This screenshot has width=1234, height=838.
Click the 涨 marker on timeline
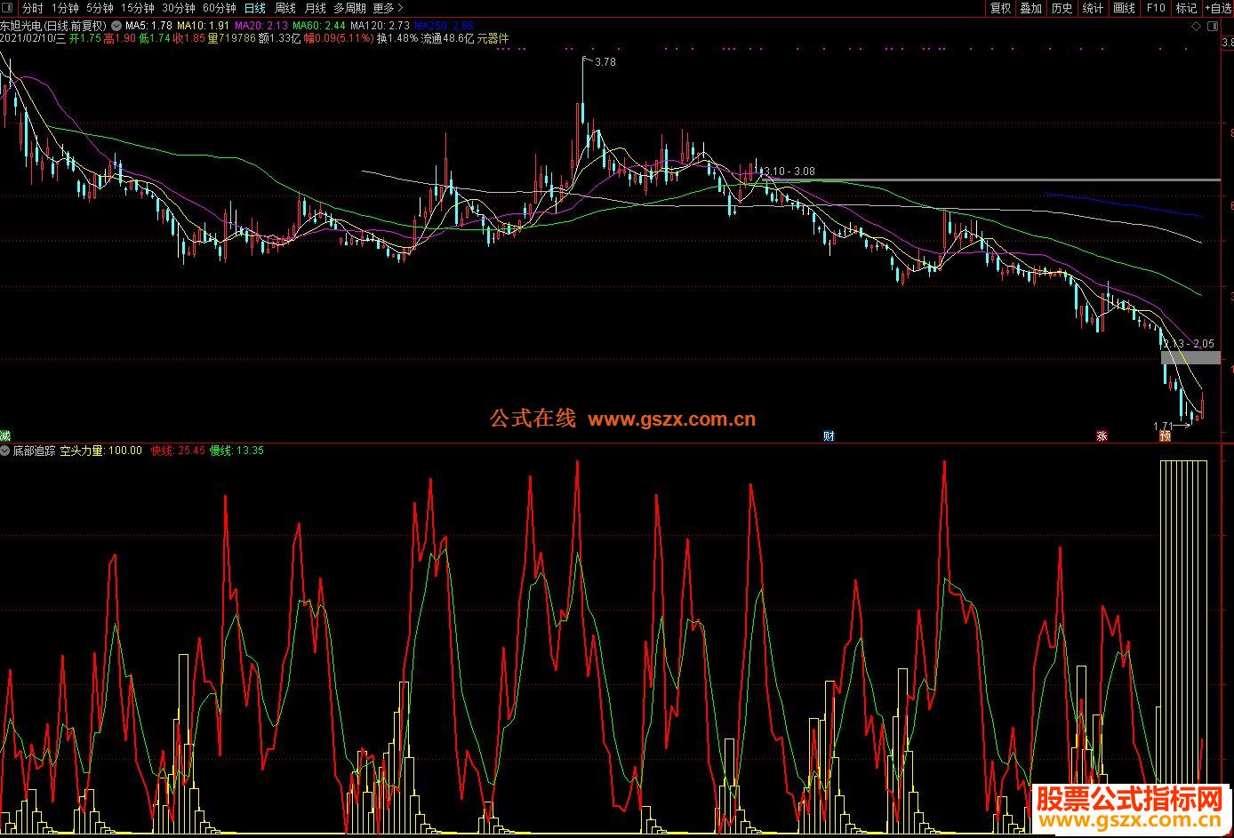[x=1102, y=435]
